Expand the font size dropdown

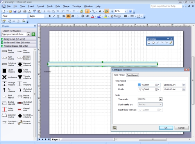45,16
